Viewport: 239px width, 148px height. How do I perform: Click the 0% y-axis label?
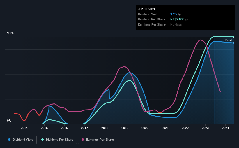point(9,121)
